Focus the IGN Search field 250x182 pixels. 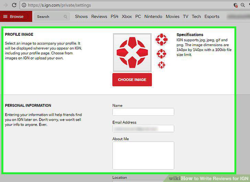[52, 17]
